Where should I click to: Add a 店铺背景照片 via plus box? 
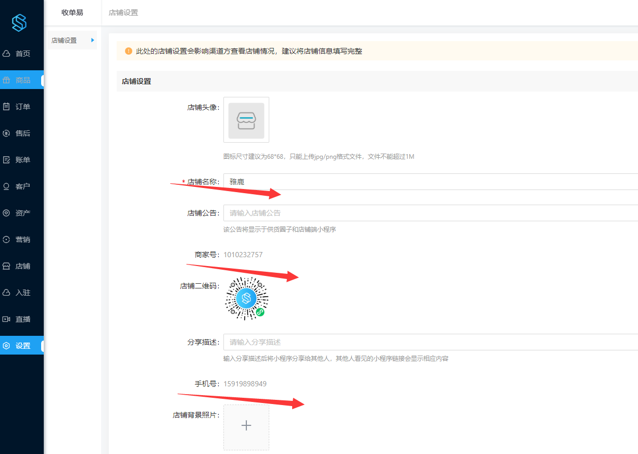coord(246,427)
